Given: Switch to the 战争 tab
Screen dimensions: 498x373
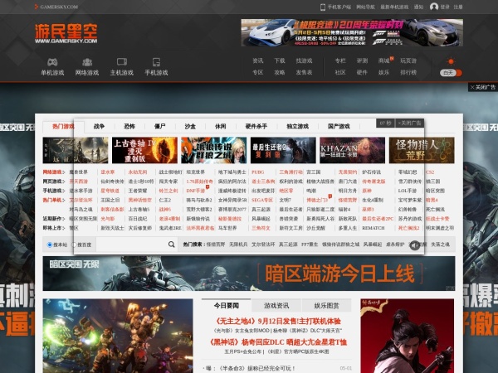Looking at the screenshot, I should click(x=99, y=126).
